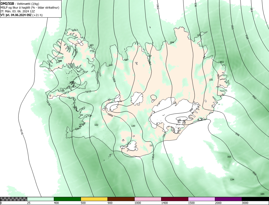Click the CAPE value 163 over the ocean

[229, 157]
